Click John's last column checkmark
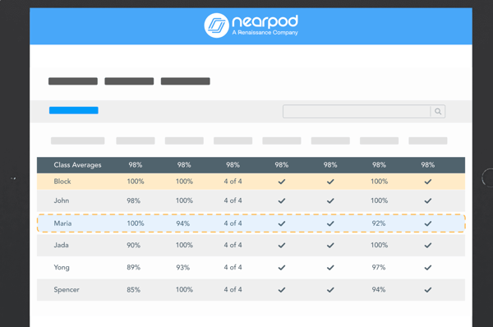This screenshot has width=493, height=327. 428,200
